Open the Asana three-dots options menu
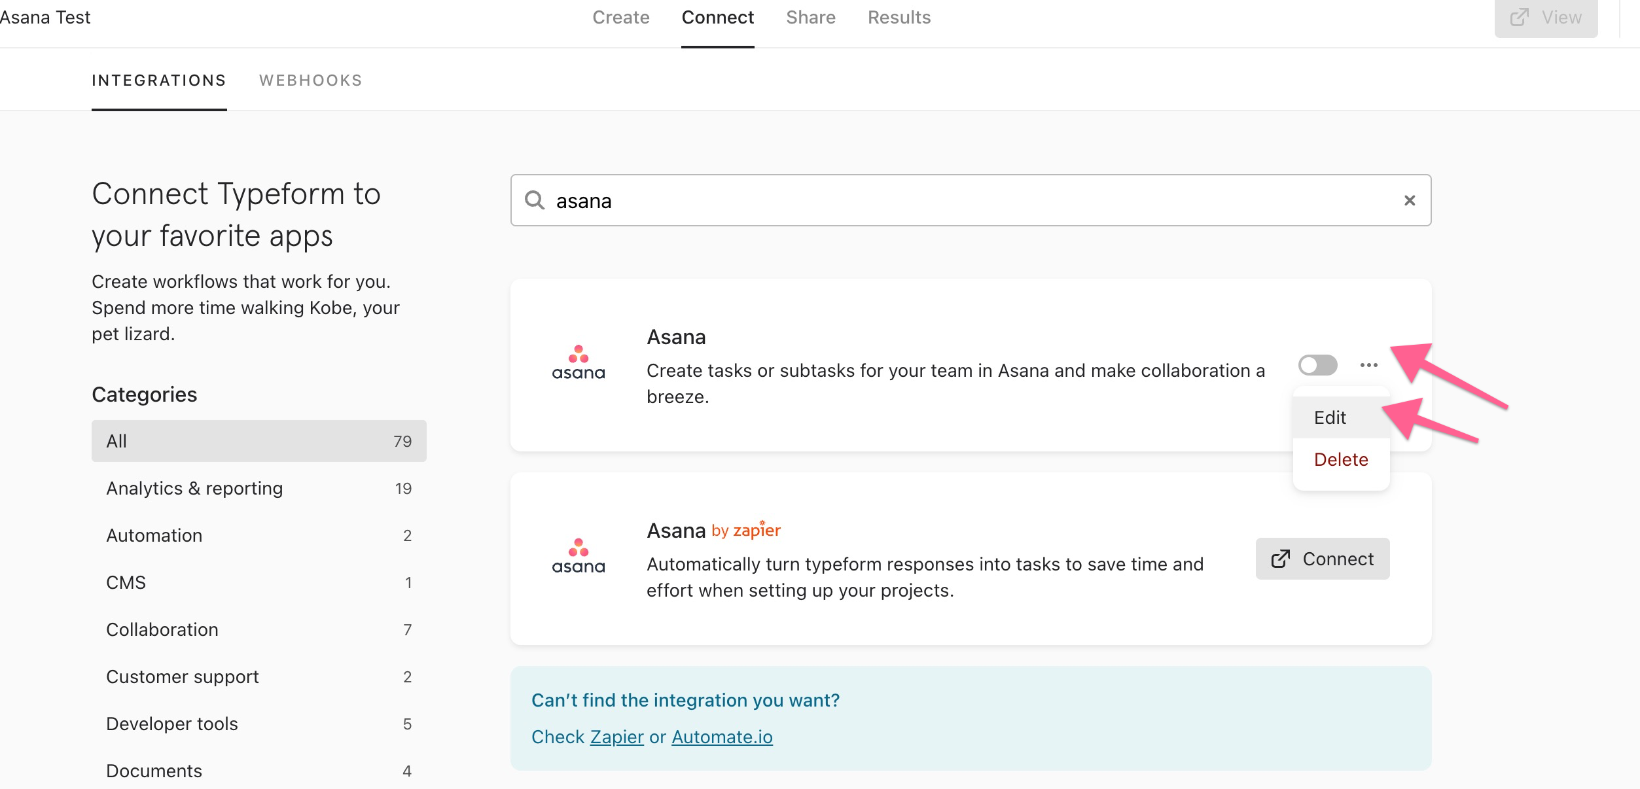1640x789 pixels. coord(1368,365)
